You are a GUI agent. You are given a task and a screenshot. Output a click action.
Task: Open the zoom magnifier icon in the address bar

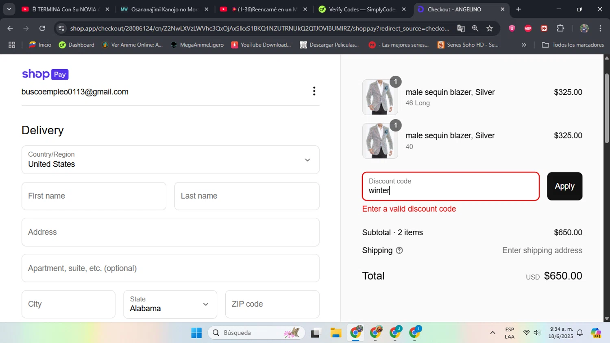click(475, 28)
